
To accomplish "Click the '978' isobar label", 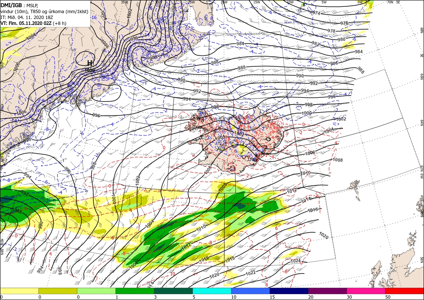I will coord(331,31).
